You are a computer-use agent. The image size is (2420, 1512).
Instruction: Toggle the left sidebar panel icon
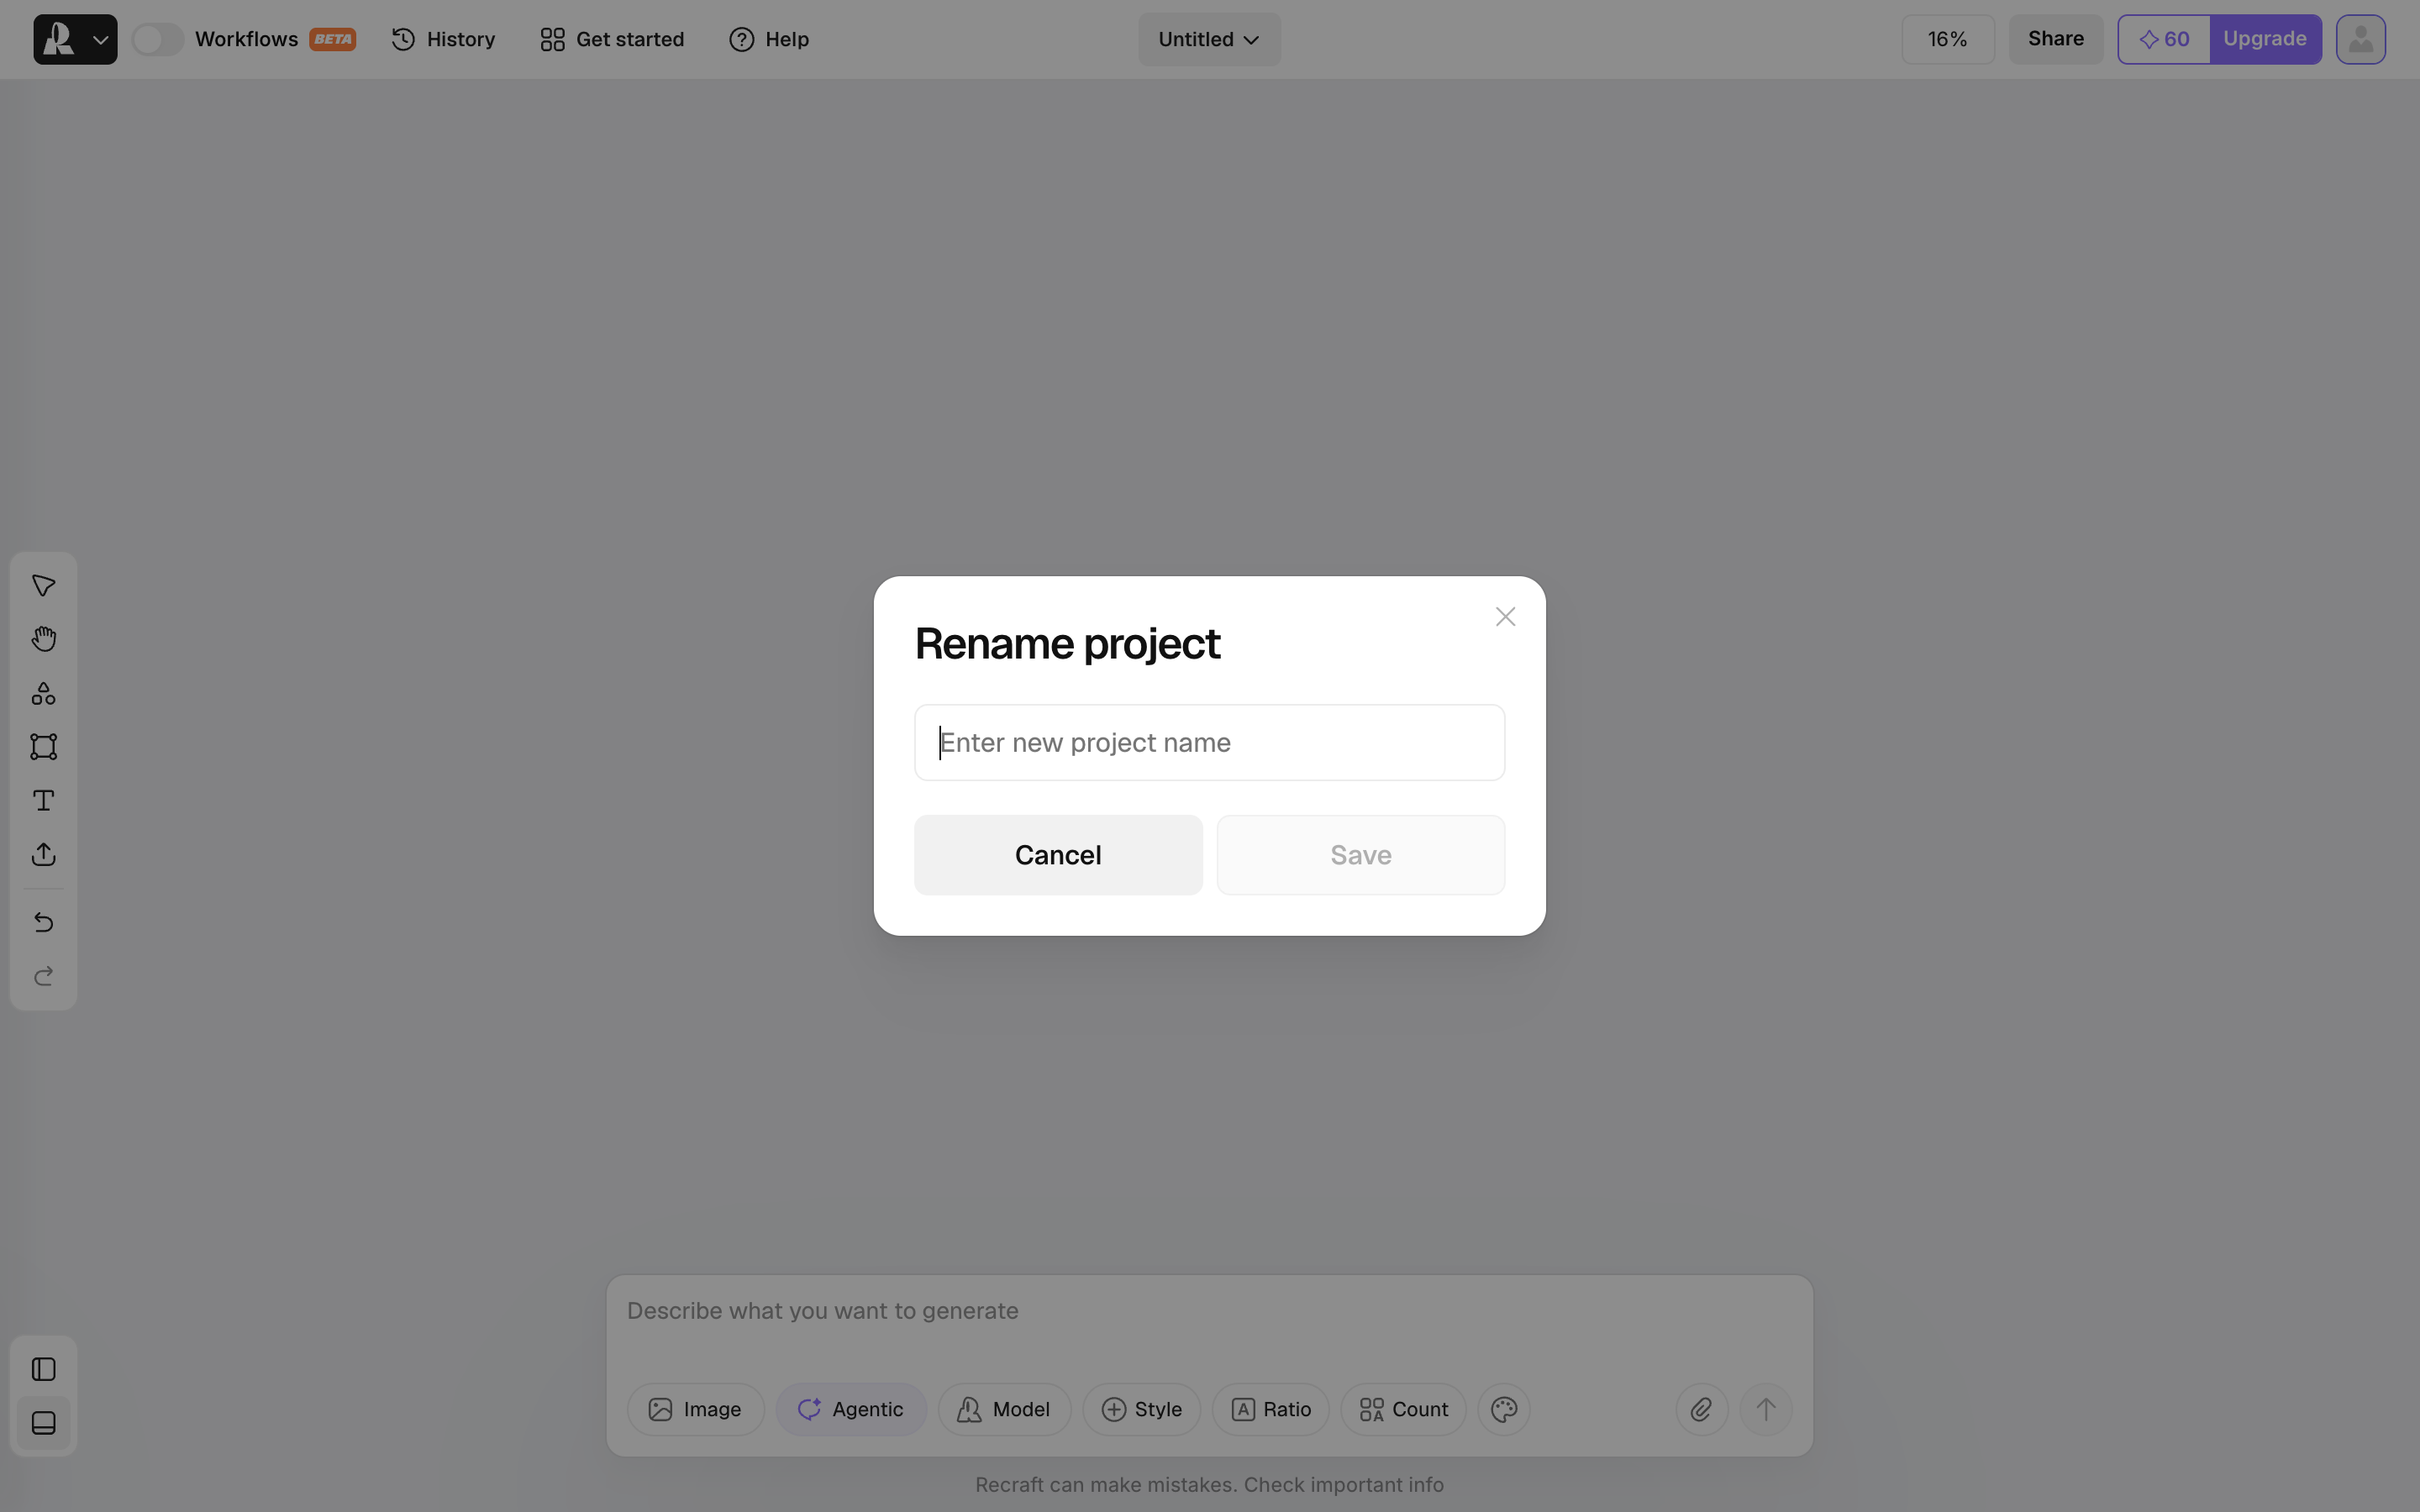click(43, 1369)
